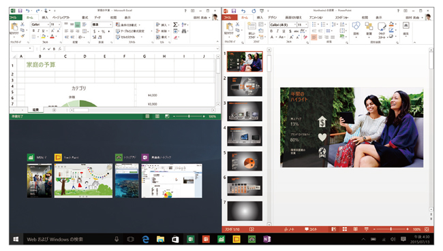Open Quick Styles in the PowerPoint ribbon
The width and height of the screenshot is (443, 251).
click(382, 31)
